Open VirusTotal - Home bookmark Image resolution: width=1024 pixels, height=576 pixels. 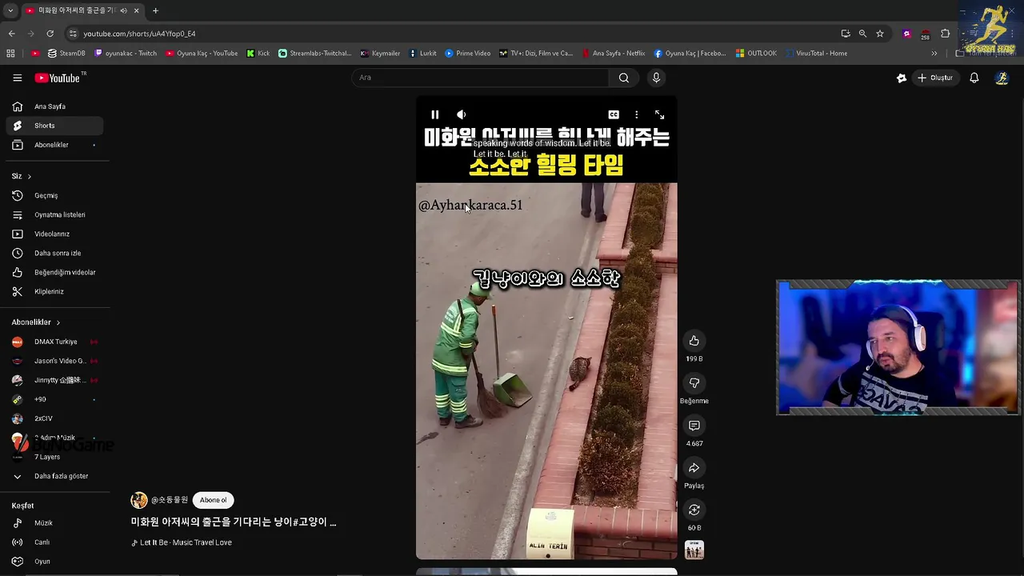coord(817,54)
